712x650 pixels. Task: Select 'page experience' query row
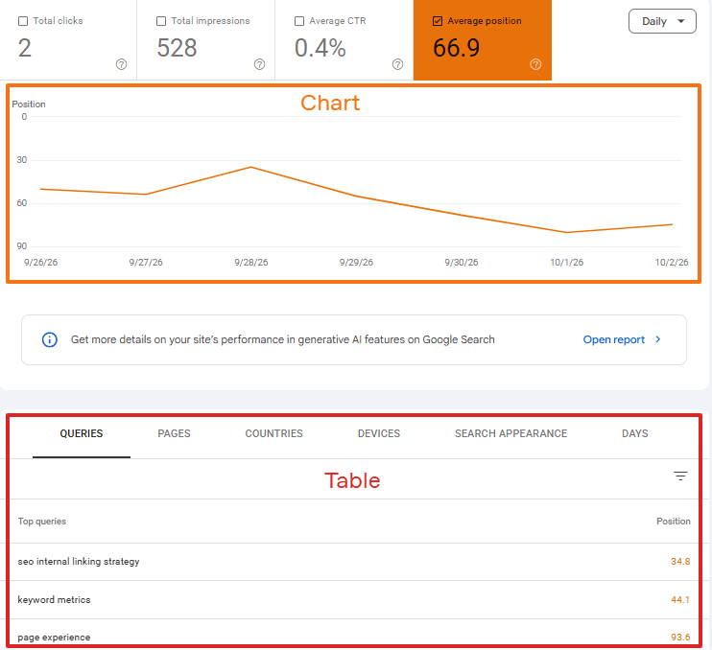(354, 633)
